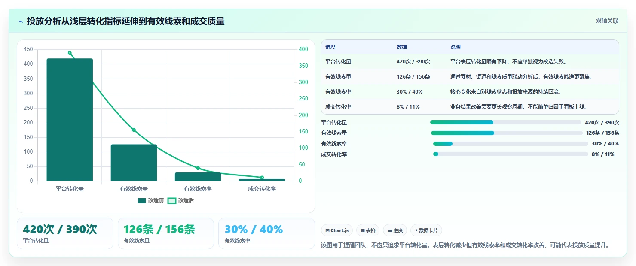Click the 成交转化率 row name in the table

pyautogui.click(x=338, y=107)
